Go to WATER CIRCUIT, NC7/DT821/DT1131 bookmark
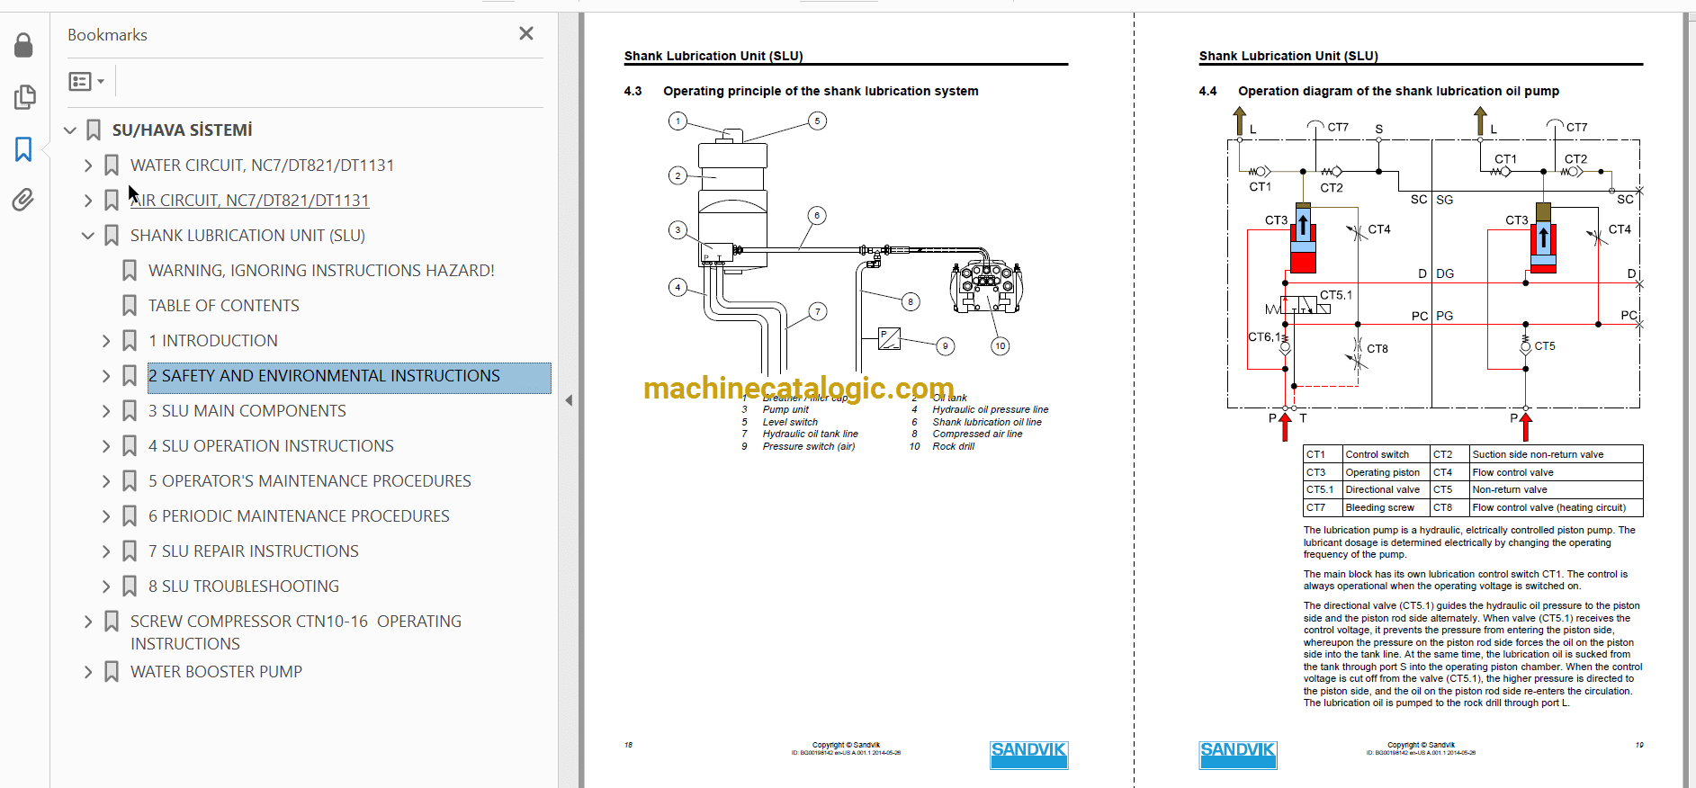The height and width of the screenshot is (788, 1696). coord(262,166)
